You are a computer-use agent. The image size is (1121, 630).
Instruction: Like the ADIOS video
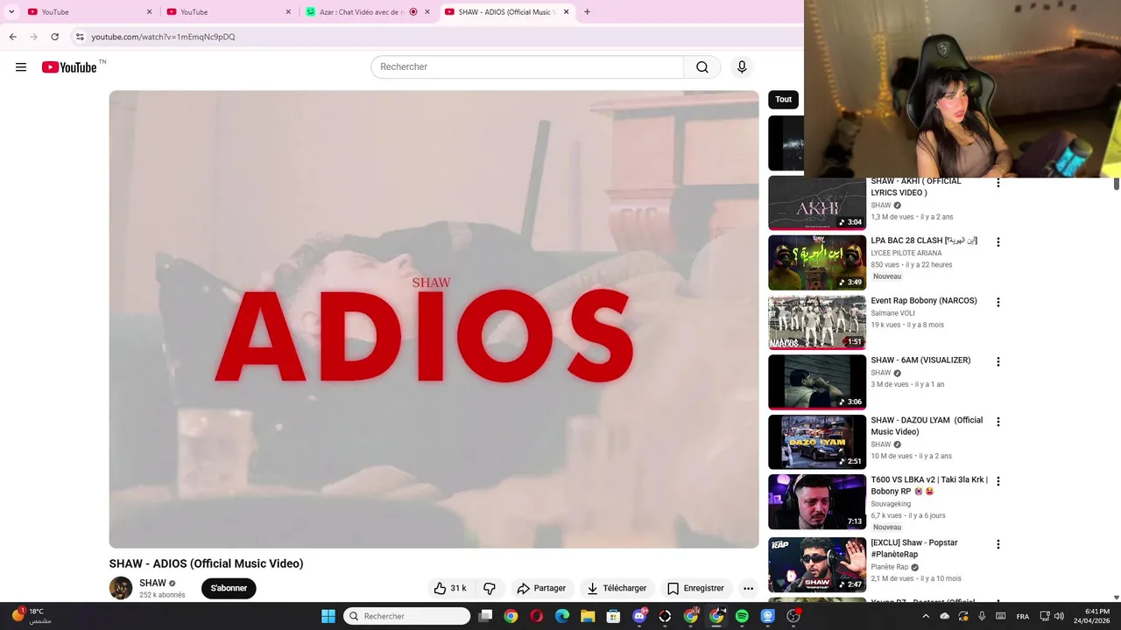click(x=450, y=588)
